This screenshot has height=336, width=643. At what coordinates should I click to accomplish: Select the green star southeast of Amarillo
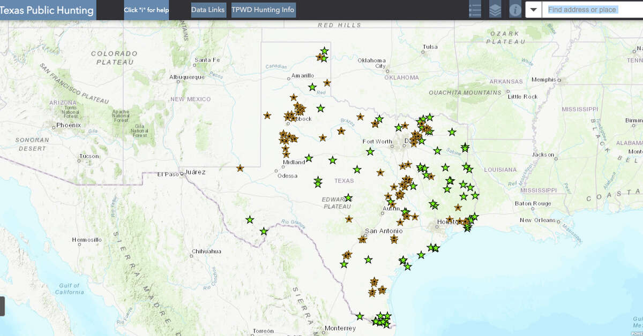pyautogui.click(x=312, y=87)
